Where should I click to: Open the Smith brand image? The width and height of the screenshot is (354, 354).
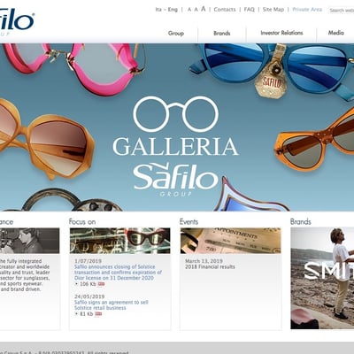coord(322,278)
